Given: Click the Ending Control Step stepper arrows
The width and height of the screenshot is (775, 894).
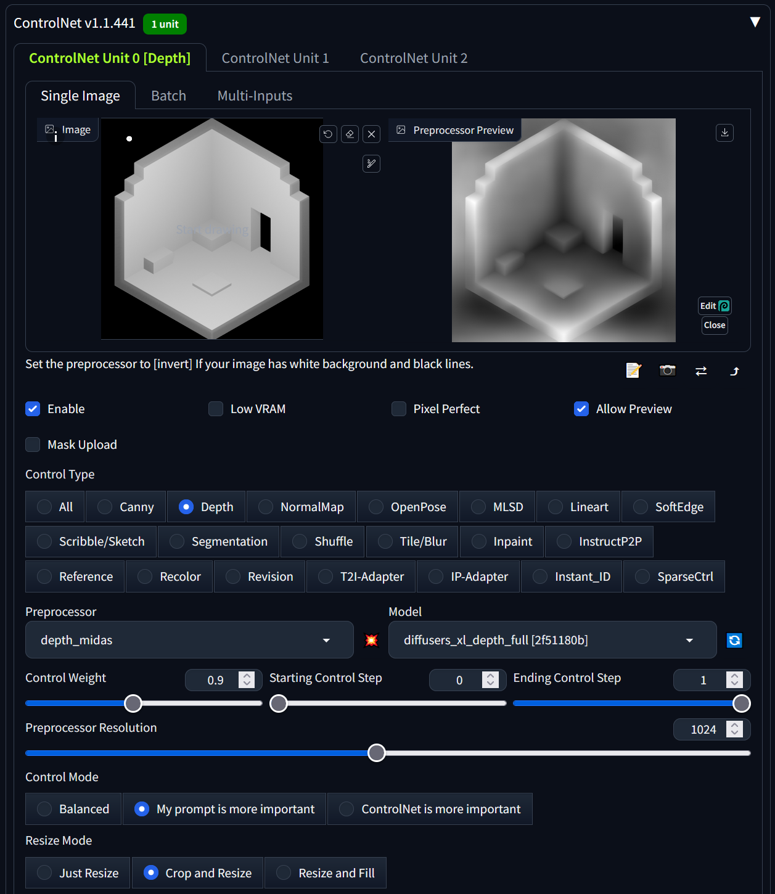Looking at the screenshot, I should [x=734, y=680].
